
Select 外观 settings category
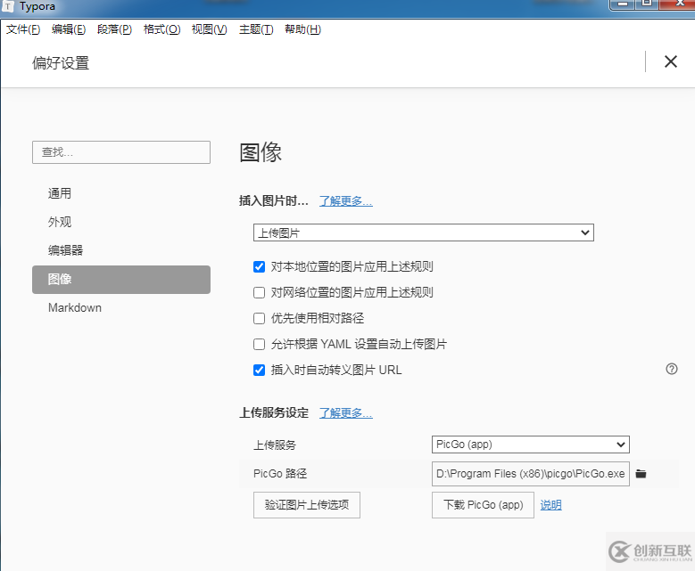[x=121, y=222]
